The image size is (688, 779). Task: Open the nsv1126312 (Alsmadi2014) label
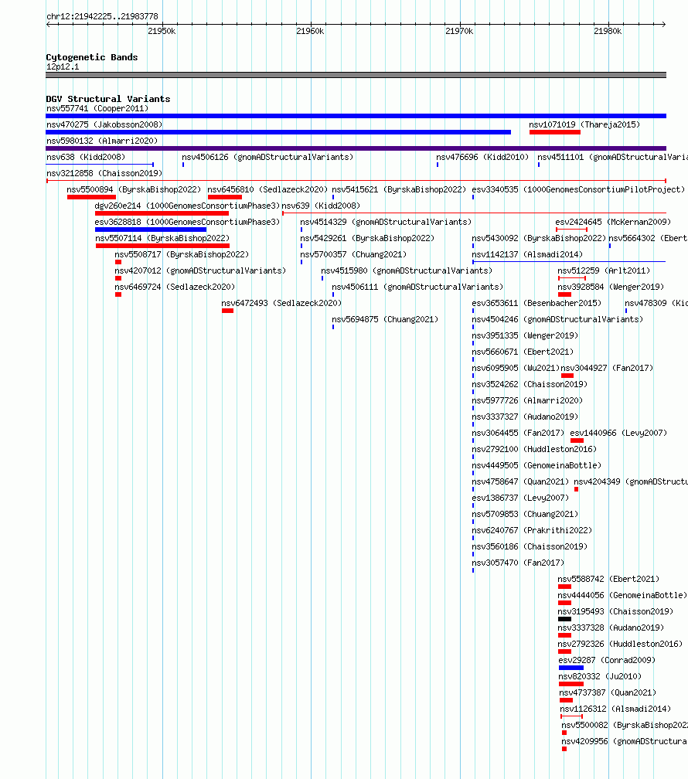[615, 709]
